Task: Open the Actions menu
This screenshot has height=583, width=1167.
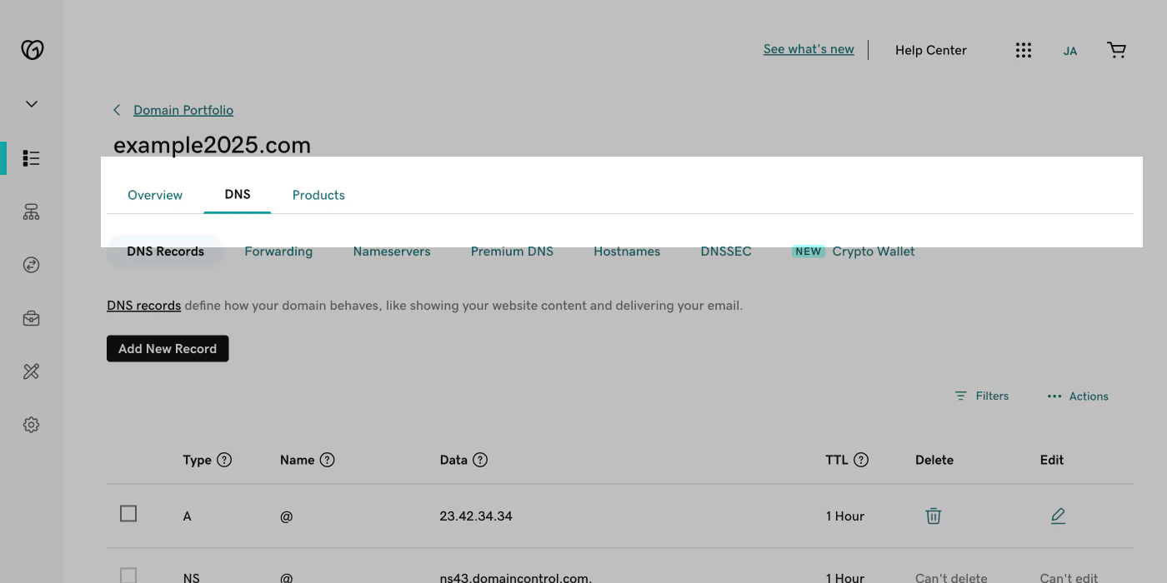Action: click(x=1077, y=396)
